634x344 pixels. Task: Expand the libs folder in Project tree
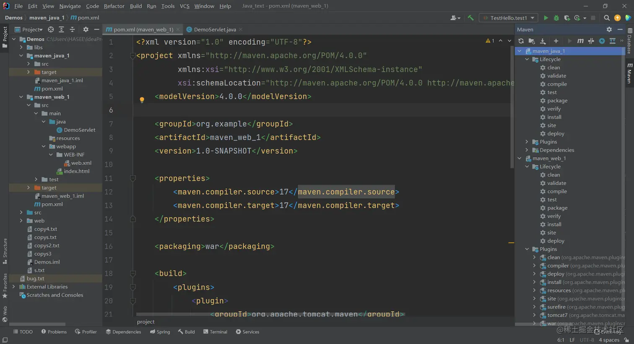tap(21, 47)
